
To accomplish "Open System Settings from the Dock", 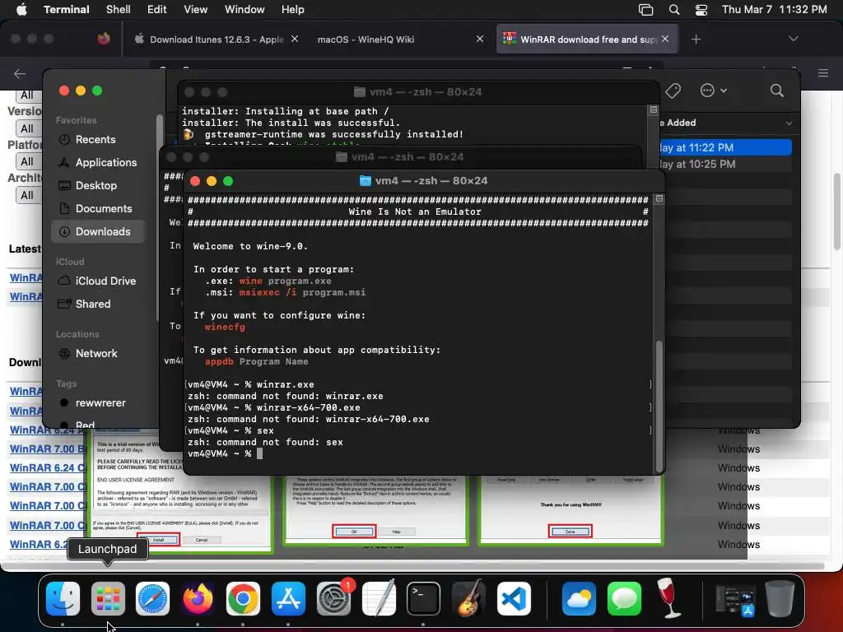I will point(334,598).
